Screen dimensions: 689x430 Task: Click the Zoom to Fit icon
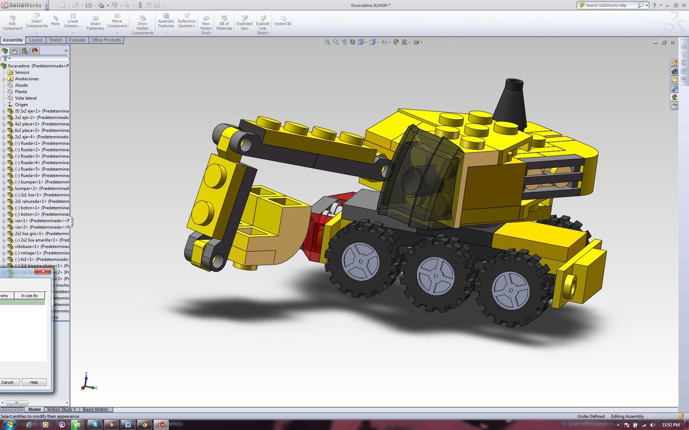327,42
